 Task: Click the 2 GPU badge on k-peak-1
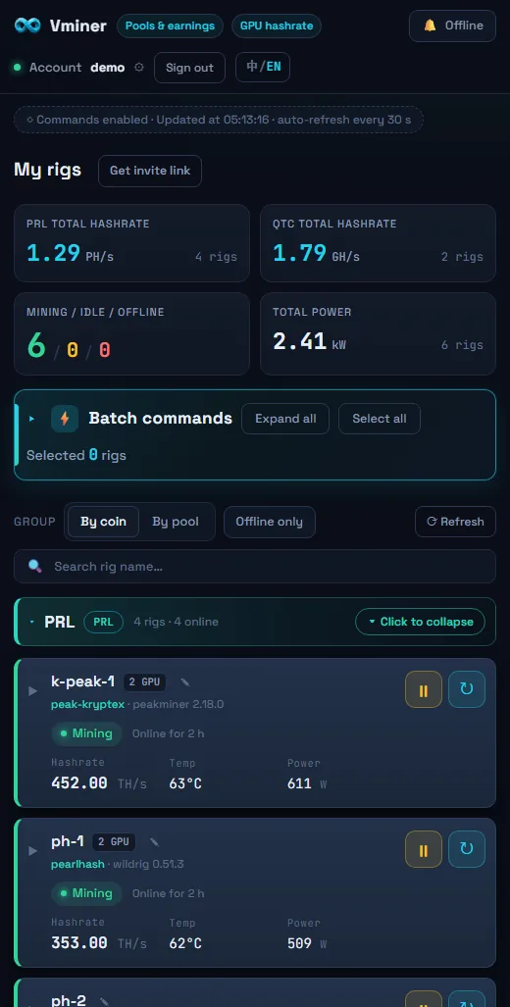[144, 682]
